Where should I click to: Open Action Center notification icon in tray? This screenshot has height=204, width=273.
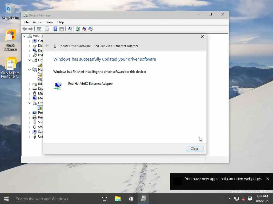[250, 199]
